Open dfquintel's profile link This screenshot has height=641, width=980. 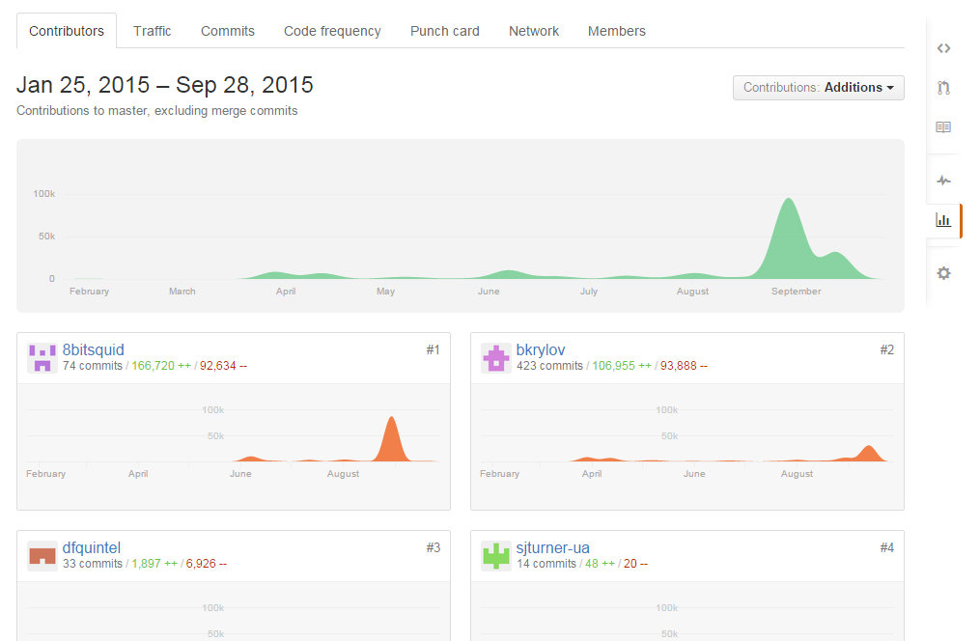(x=92, y=548)
